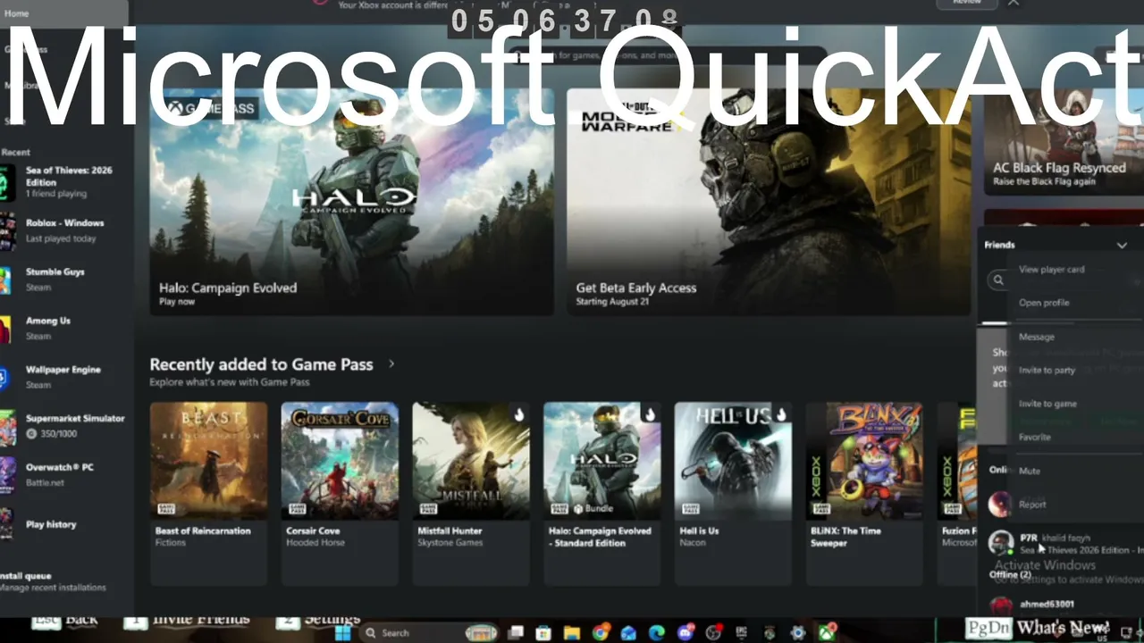The width and height of the screenshot is (1144, 643).
Task: Open the Beast of Reincarnation game card
Action: pos(208,493)
